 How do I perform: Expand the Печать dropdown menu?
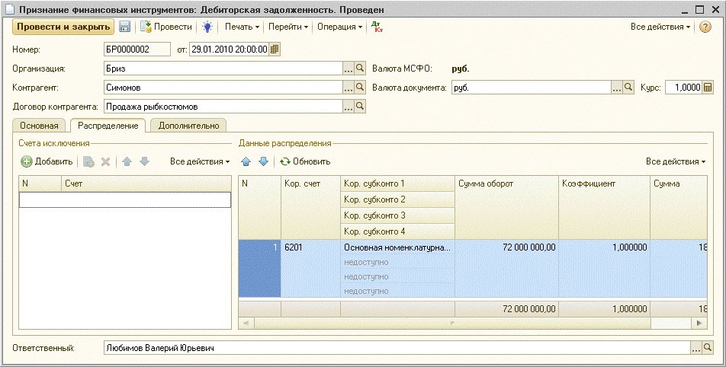click(x=242, y=27)
